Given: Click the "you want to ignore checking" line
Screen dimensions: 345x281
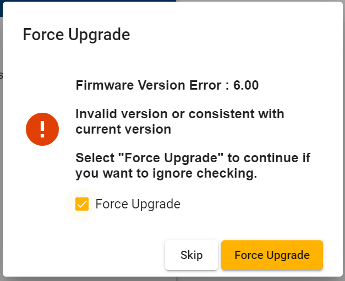Looking at the screenshot, I should pos(166,174).
